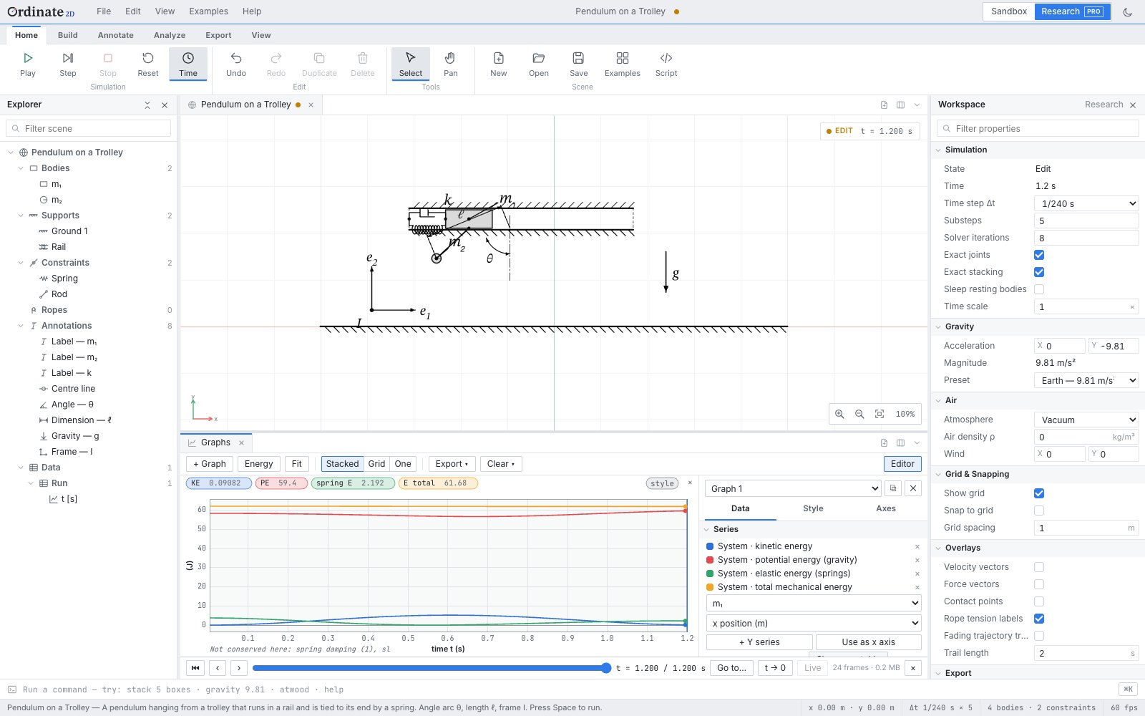This screenshot has height=716, width=1145.
Task: Open the gravity Preset dropdown
Action: click(x=1086, y=380)
